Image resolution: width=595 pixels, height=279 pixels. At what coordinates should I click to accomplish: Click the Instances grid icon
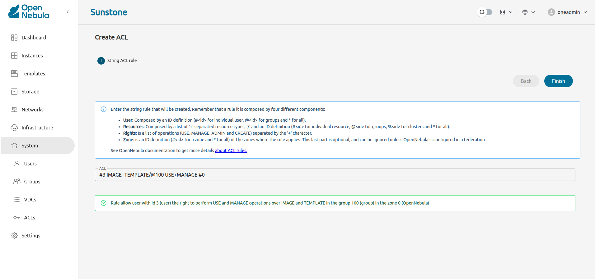pyautogui.click(x=14, y=56)
